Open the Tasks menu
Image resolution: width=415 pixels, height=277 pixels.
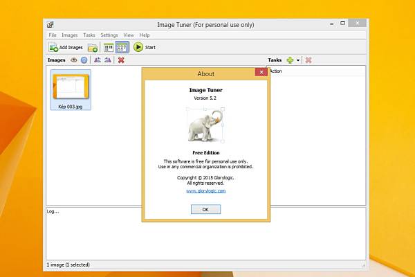coord(89,35)
